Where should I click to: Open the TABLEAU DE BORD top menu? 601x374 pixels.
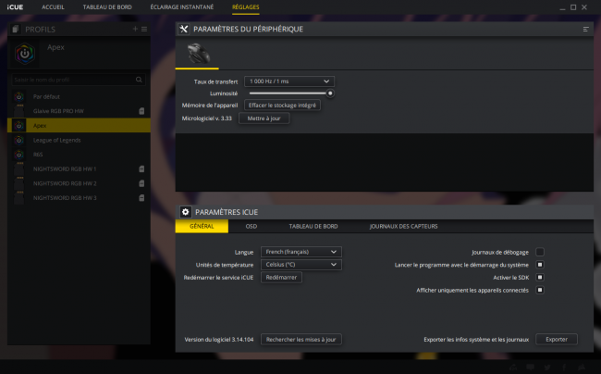coord(107,6)
